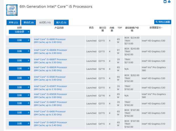176x131 pixels.
Task: Sort by 发行日期 column header
Action: coord(102,29)
